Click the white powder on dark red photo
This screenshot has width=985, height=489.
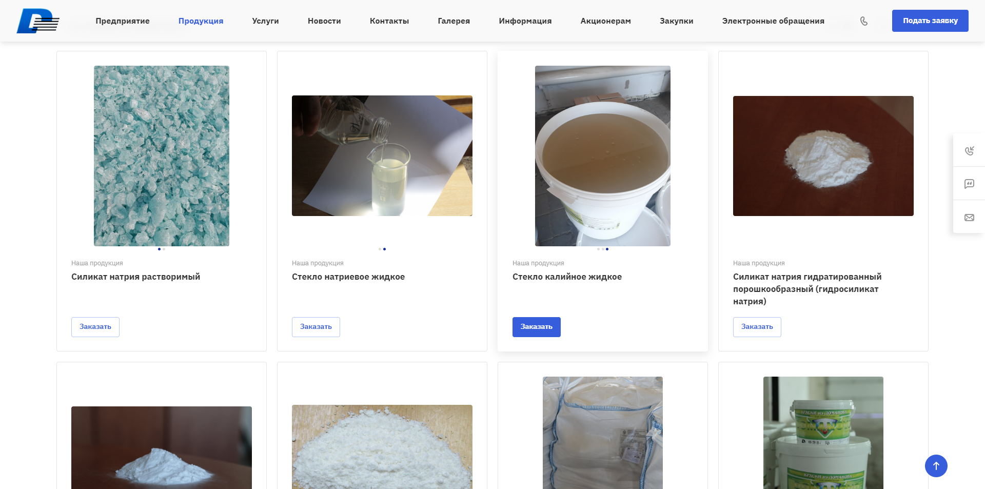click(823, 156)
